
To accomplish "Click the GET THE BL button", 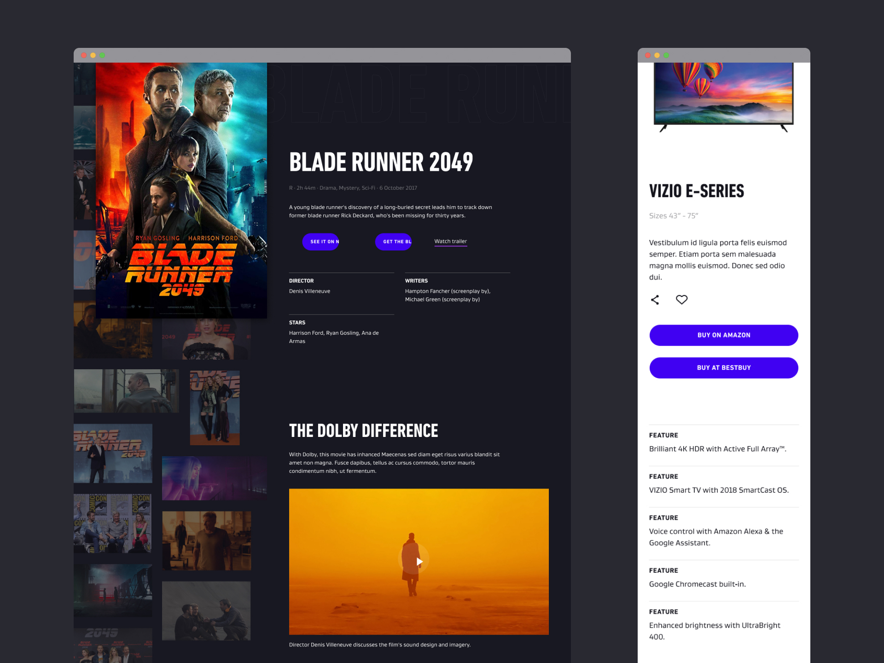I will coord(393,242).
